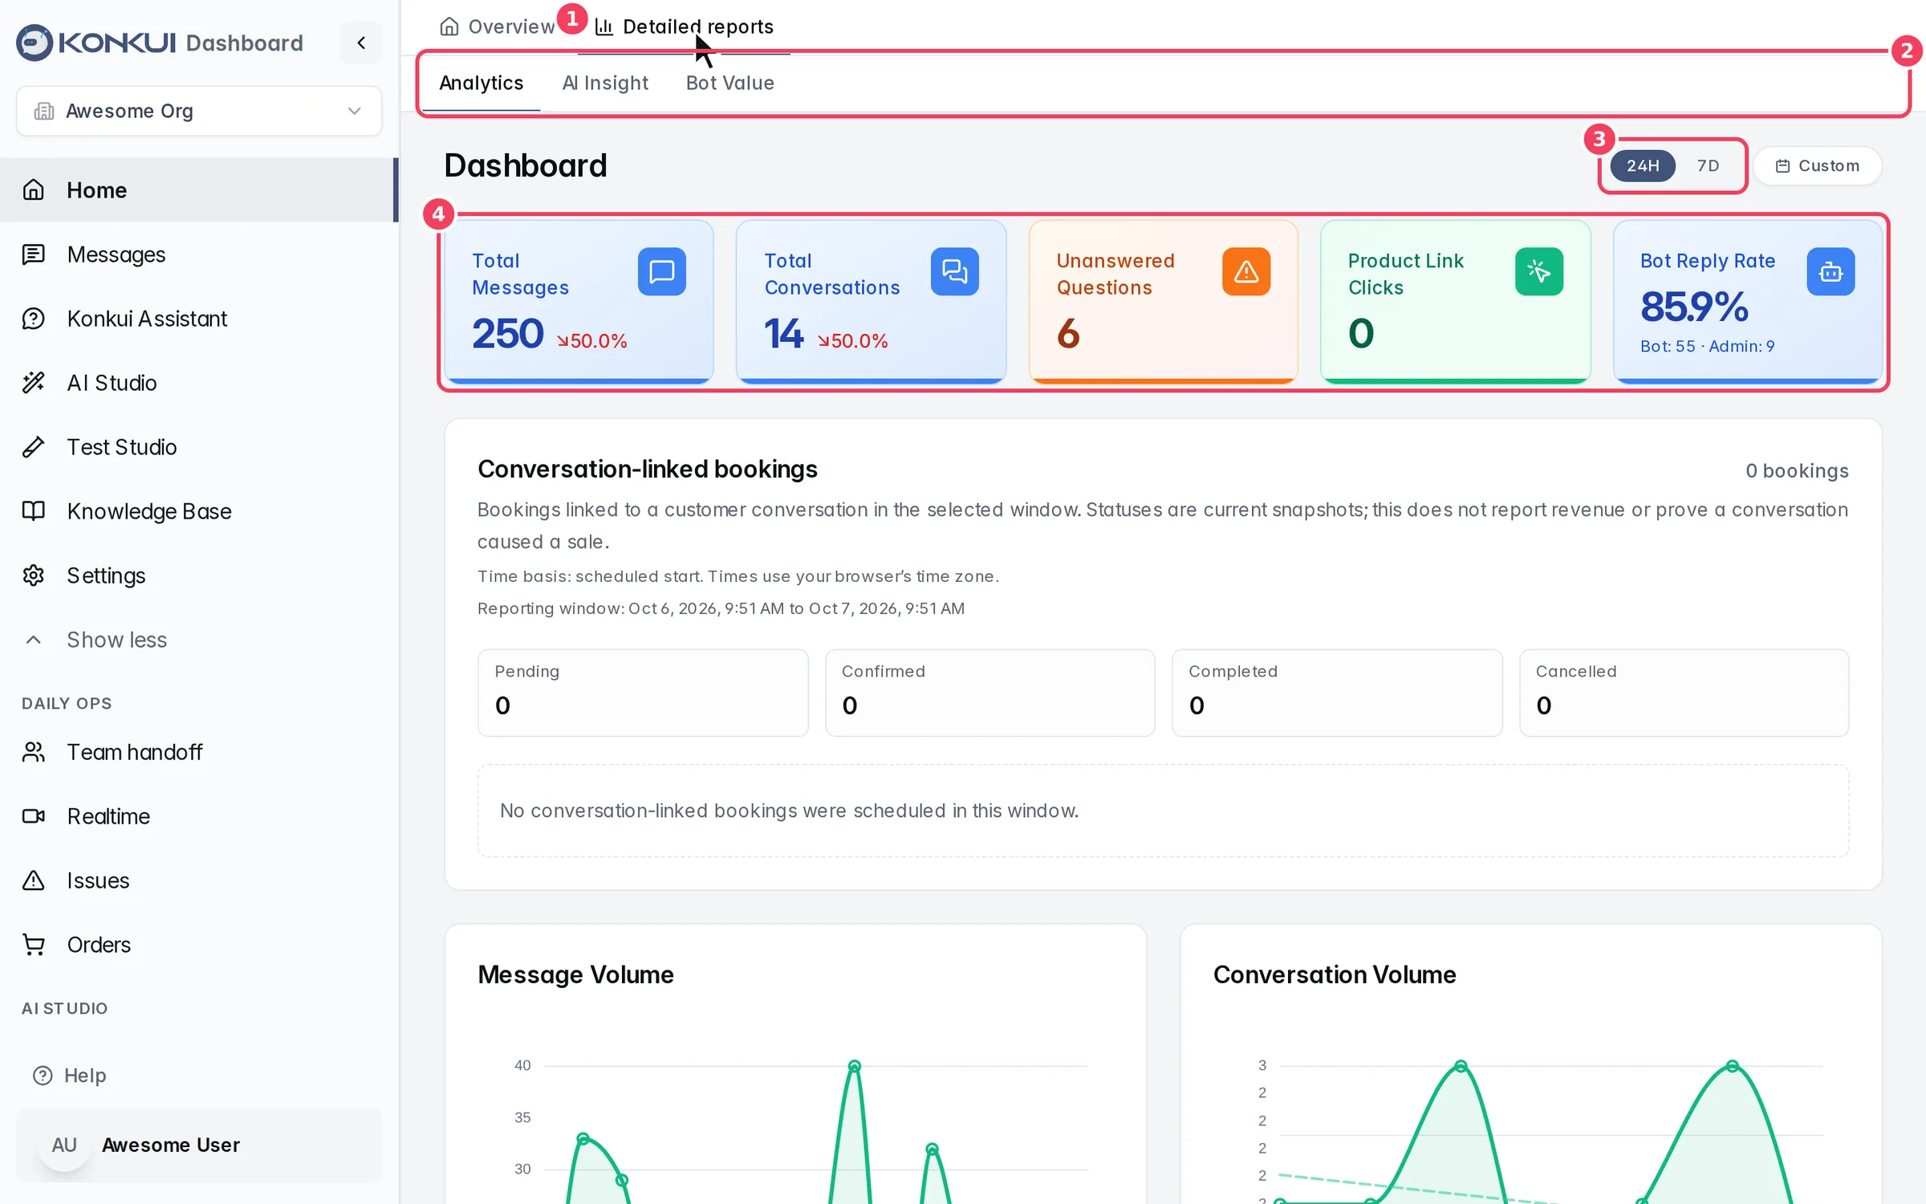1926x1204 pixels.
Task: Click the Settings gear icon in the sidebar
Action: tap(34, 576)
